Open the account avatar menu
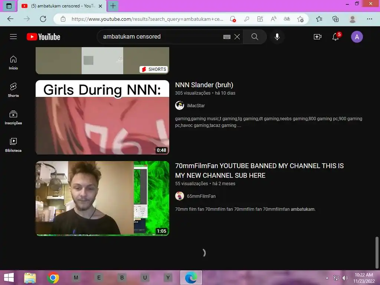Viewport: 380px width, 285px height. pos(357,37)
